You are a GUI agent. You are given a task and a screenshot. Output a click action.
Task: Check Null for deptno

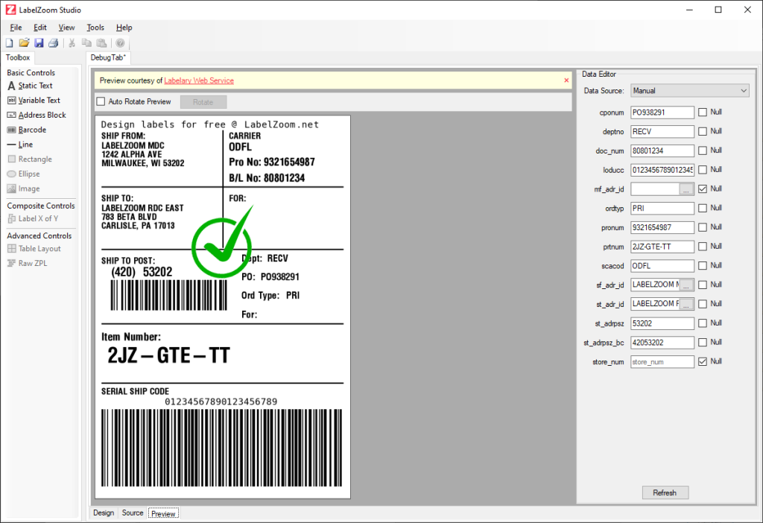pos(703,131)
